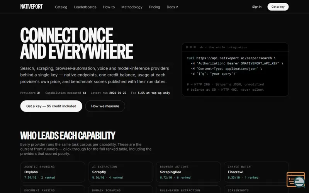Open the ScrapingBee Browser Actions card
The width and height of the screenshot is (309, 193).
pyautogui.click(x=188, y=172)
